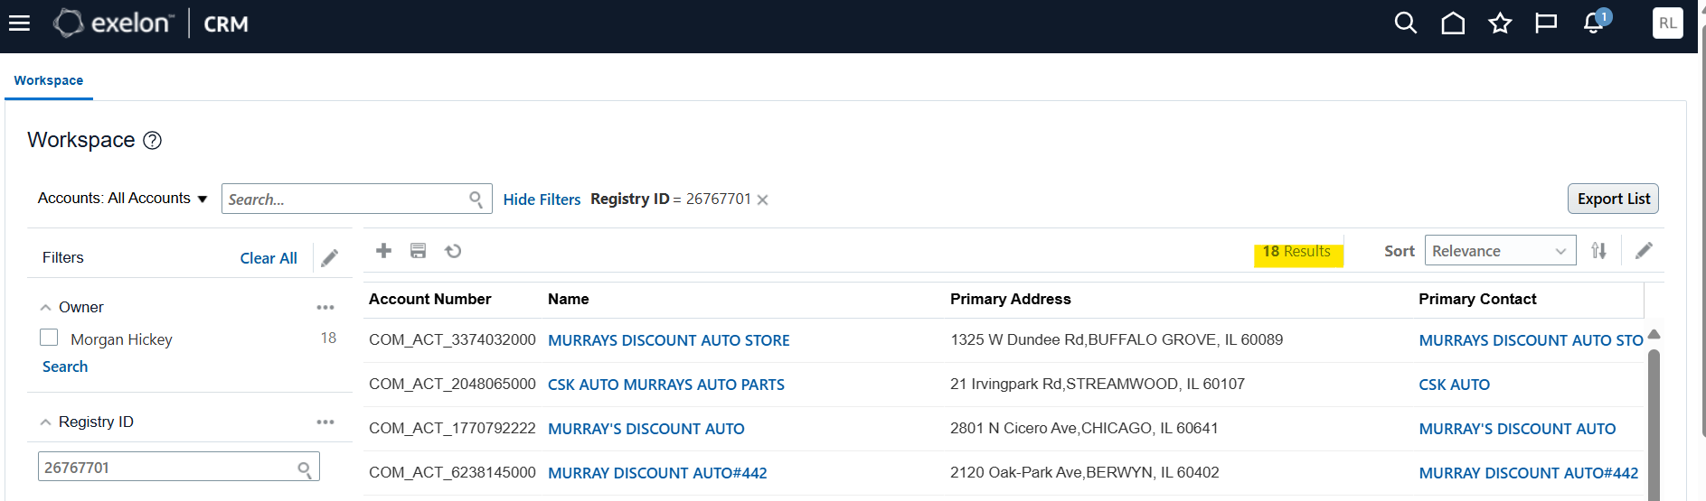Click address 2120 Oak-Park Ave, BERWYN

(x=1085, y=472)
